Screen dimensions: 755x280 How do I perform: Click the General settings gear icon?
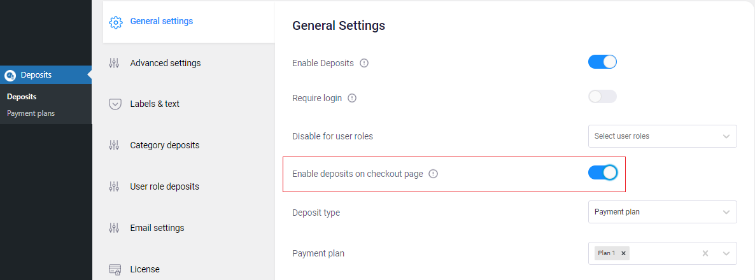tap(116, 22)
